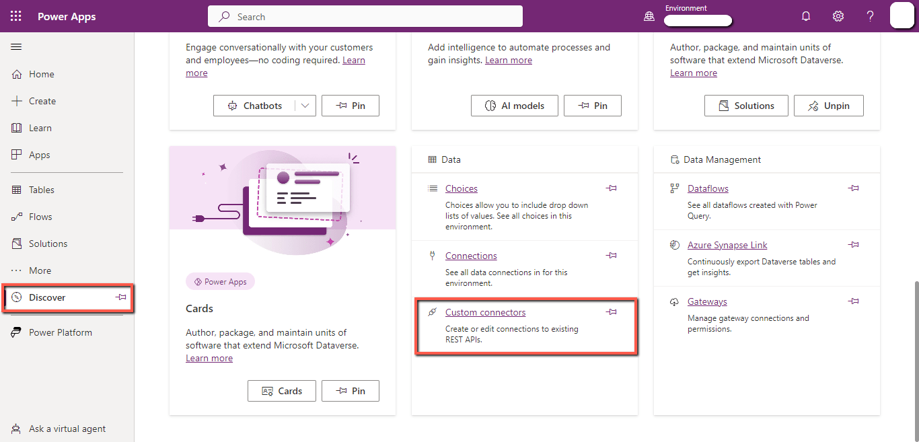Image resolution: width=919 pixels, height=442 pixels.
Task: Click Learn more under Cards description
Action: tap(209, 358)
